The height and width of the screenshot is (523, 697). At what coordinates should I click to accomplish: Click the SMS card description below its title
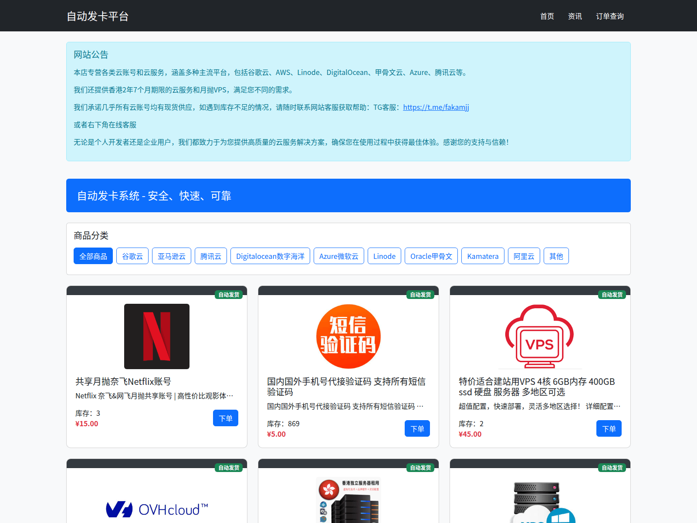[x=345, y=406]
